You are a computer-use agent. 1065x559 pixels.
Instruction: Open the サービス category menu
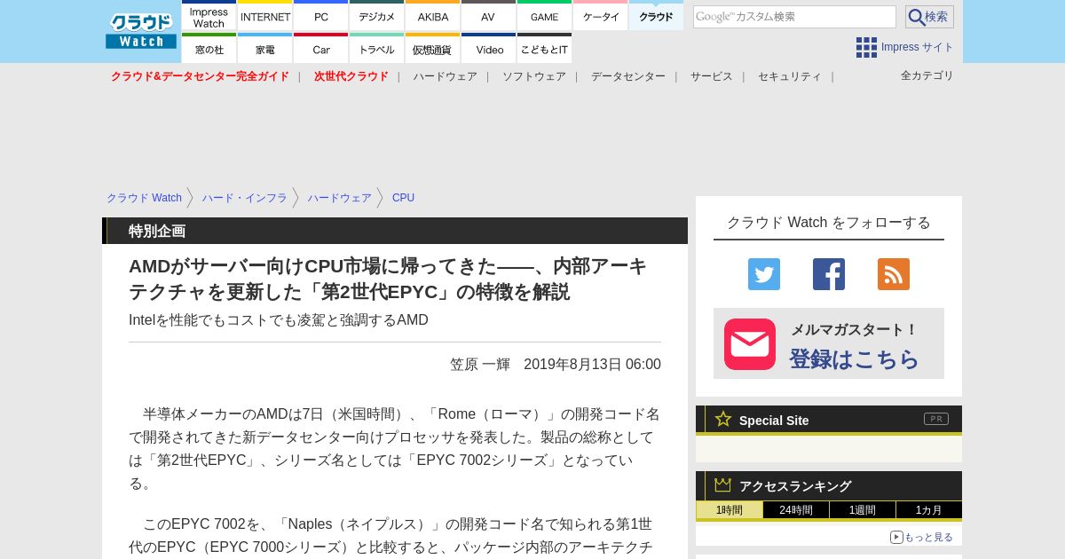click(712, 76)
